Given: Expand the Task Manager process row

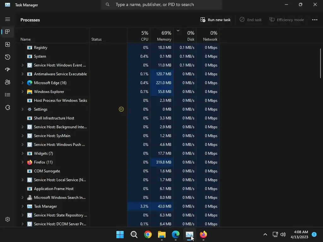Looking at the screenshot, I should click(x=22, y=206).
